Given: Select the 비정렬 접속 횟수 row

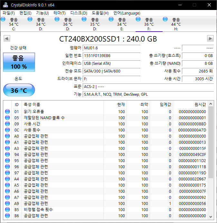Looking at the screenshot, I should [106, 209].
